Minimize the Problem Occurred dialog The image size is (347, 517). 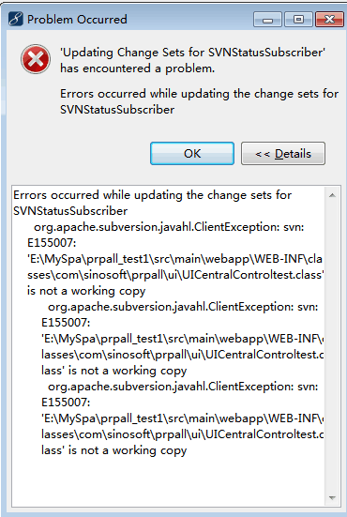click(267, 20)
